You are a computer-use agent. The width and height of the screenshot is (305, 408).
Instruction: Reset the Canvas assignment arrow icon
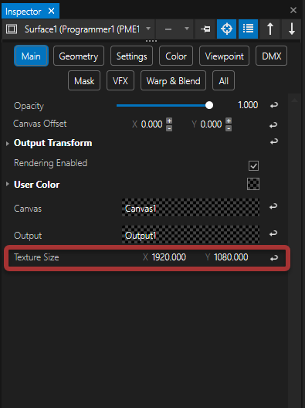coord(273,206)
